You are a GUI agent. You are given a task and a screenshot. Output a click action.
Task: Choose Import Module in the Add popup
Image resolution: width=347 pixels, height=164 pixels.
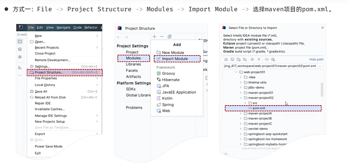[177, 59]
